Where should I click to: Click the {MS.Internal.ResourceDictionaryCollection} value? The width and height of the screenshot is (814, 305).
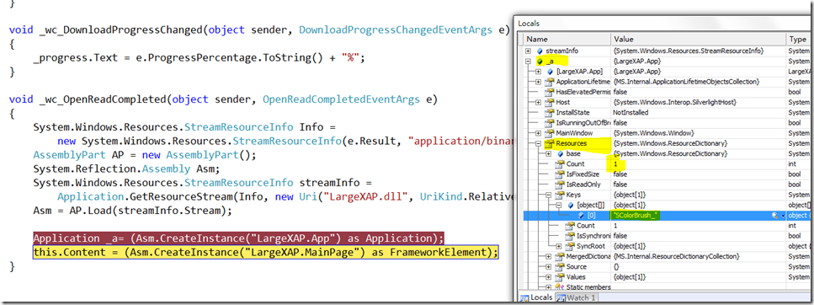click(x=678, y=257)
